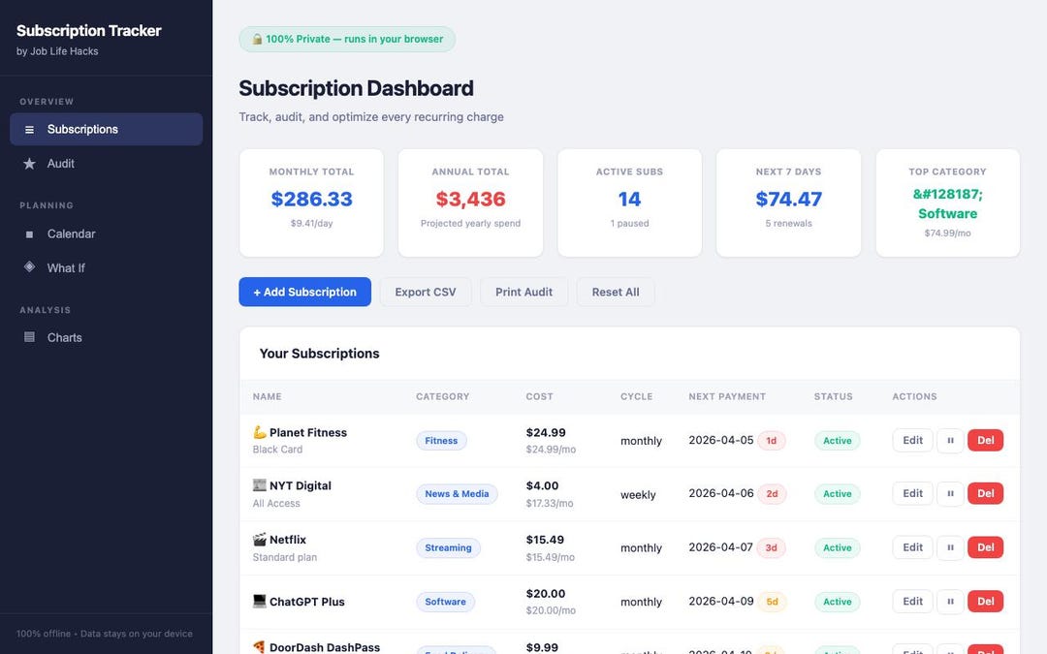The image size is (1047, 654).
Task: Click the Next 7 Days card
Action: [x=788, y=202]
